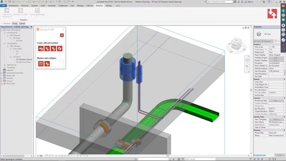Toggle the Far Clip Active checkbox
This screenshot has width=286, height=161.
coord(270,90)
